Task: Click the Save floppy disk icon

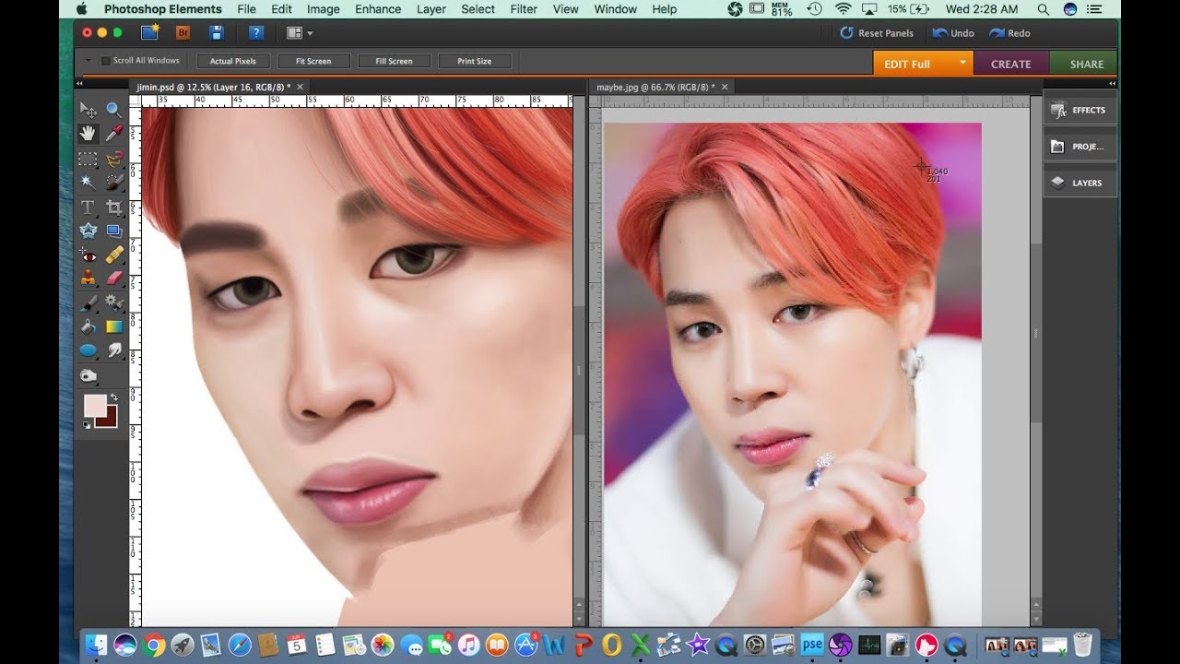Action: pos(217,32)
